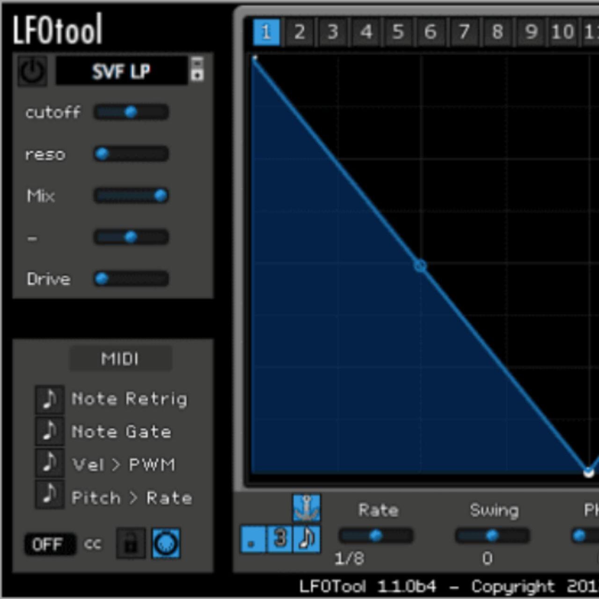Adjust the reso slider
Image resolution: width=599 pixels, height=599 pixels.
pyautogui.click(x=131, y=154)
